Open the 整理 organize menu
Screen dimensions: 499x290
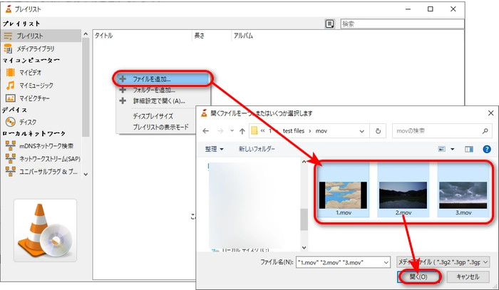tap(214, 149)
